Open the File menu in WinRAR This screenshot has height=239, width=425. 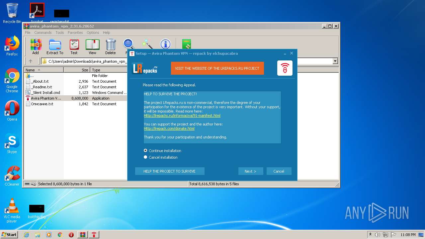click(x=28, y=33)
